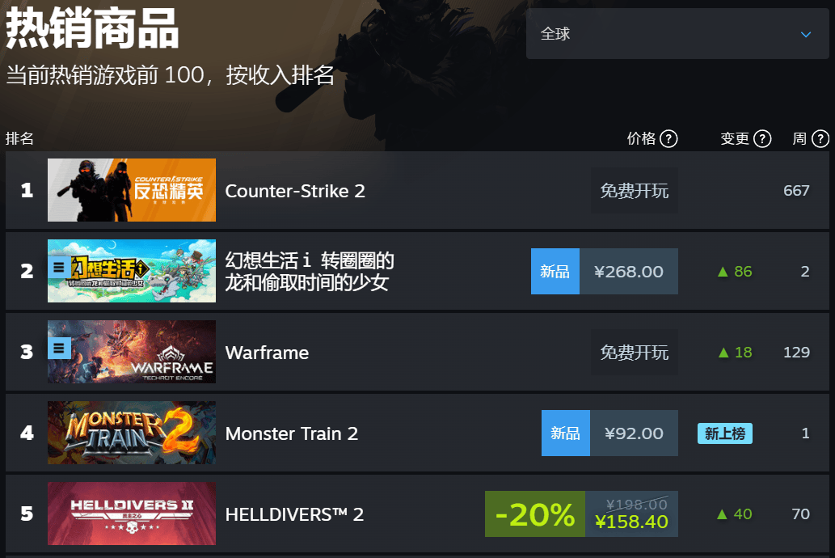The width and height of the screenshot is (835, 558).
Task: Click the Counter-Strike 2 title link
Action: tap(295, 191)
